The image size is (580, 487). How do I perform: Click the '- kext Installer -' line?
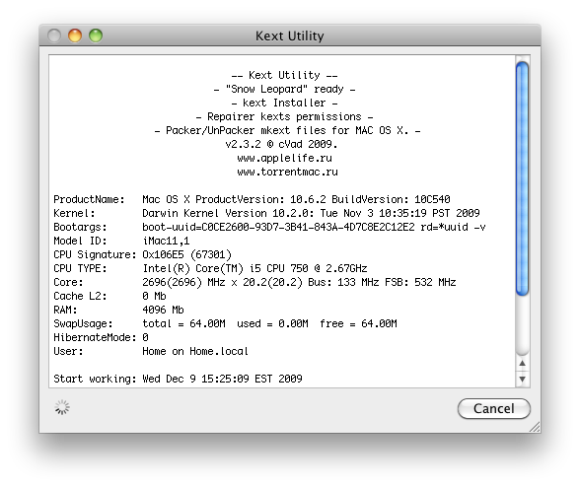[x=284, y=103]
